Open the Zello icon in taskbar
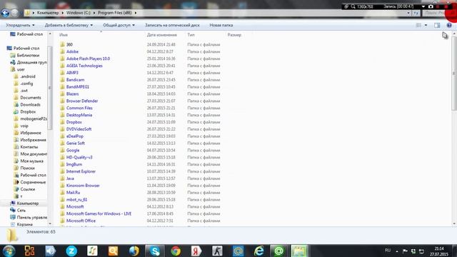Screen dimensions: 457x257 click(x=71, y=251)
